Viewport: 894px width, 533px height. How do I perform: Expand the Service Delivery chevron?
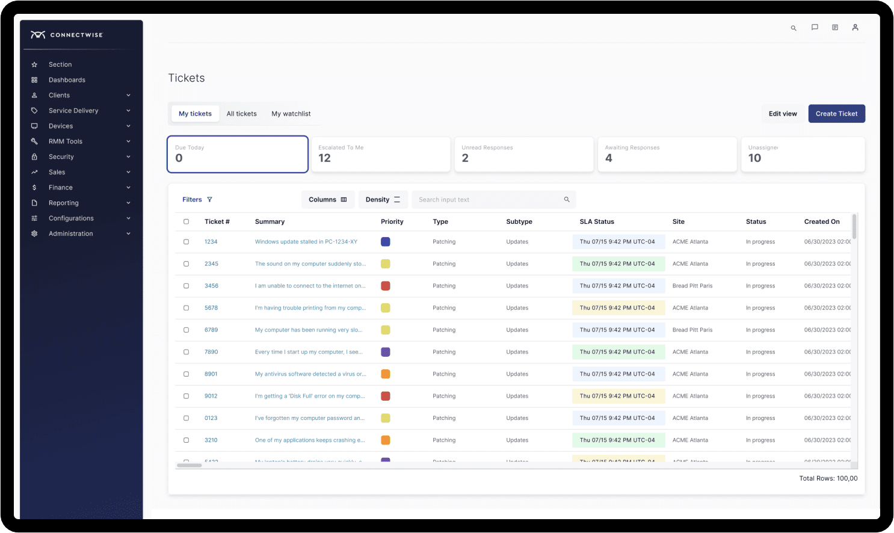click(129, 111)
